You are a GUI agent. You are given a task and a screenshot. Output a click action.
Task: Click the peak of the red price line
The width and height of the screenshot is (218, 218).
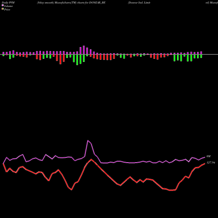(x=91, y=160)
